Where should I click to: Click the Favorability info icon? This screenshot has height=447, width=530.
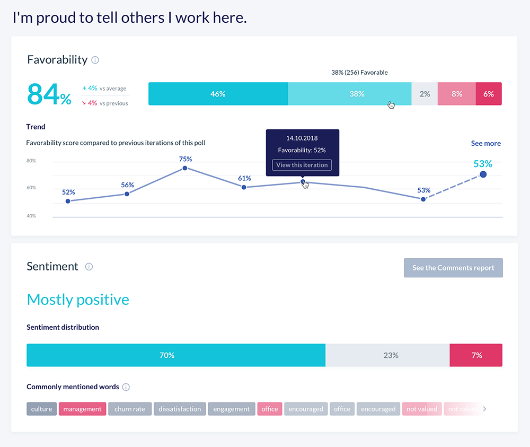click(95, 60)
